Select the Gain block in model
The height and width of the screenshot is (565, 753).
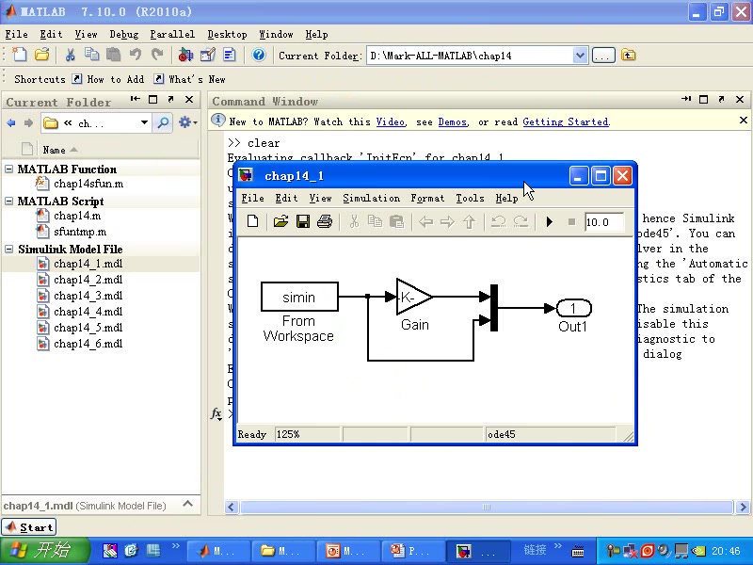413,297
